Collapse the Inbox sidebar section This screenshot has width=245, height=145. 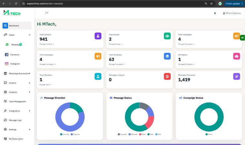(30, 35)
